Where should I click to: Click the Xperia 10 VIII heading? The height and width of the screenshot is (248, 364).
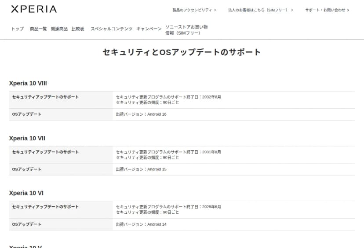pyautogui.click(x=28, y=83)
